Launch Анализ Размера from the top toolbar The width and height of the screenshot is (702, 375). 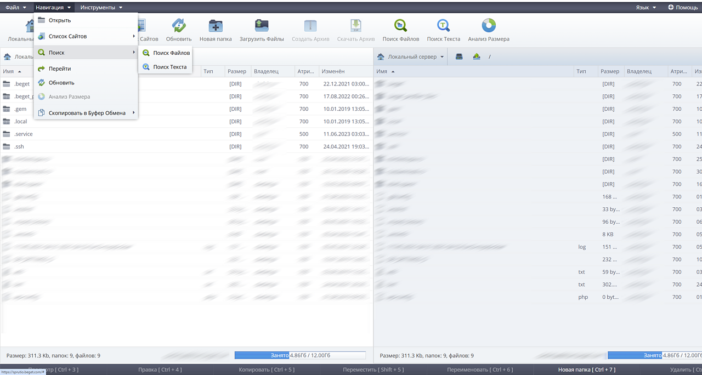(488, 26)
